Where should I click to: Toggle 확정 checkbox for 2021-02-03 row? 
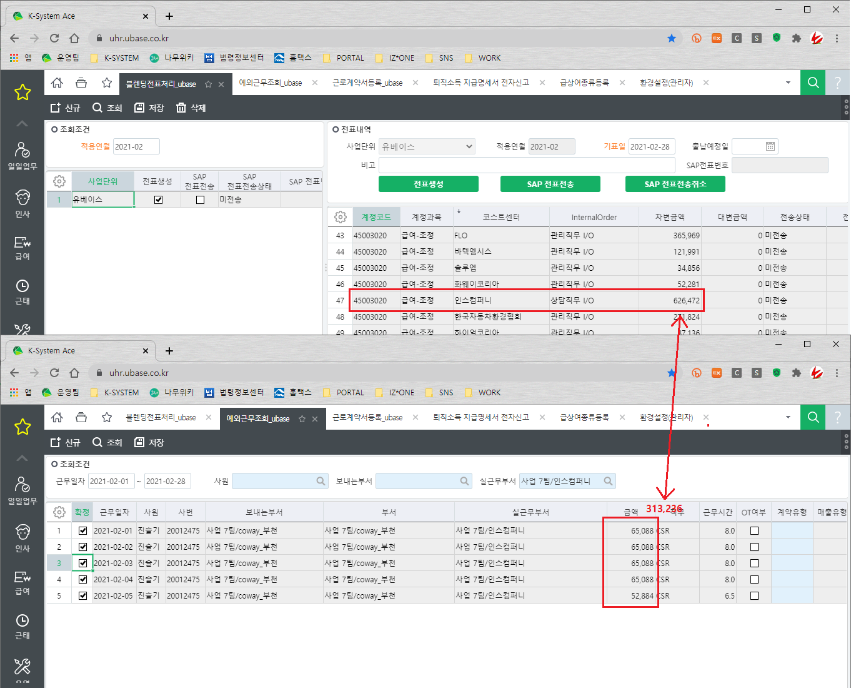click(x=82, y=563)
